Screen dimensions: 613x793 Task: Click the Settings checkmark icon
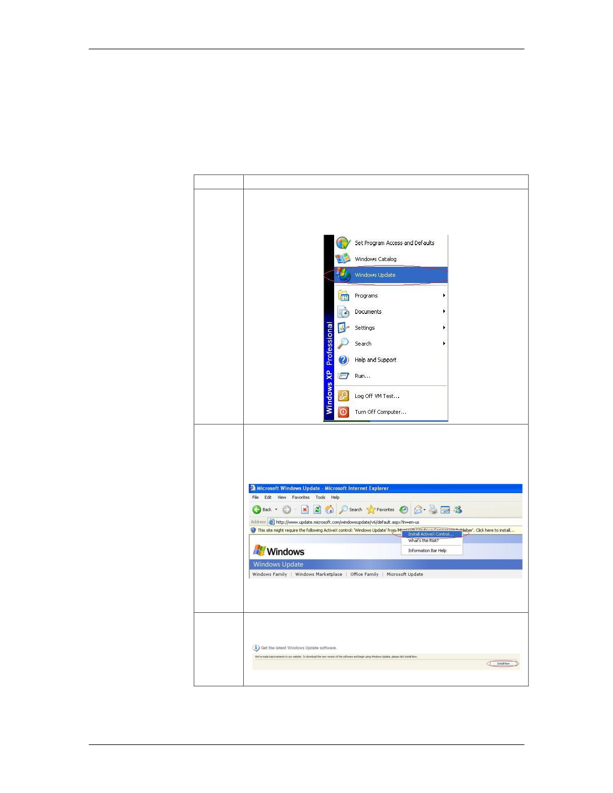343,328
